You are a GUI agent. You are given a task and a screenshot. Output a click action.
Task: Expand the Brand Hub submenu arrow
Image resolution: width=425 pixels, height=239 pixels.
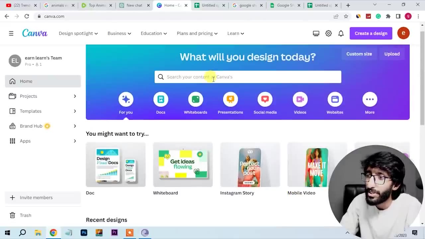point(75,126)
